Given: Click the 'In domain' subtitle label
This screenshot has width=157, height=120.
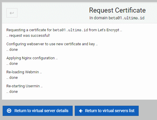Looking at the screenshot, I should click(x=99, y=18).
